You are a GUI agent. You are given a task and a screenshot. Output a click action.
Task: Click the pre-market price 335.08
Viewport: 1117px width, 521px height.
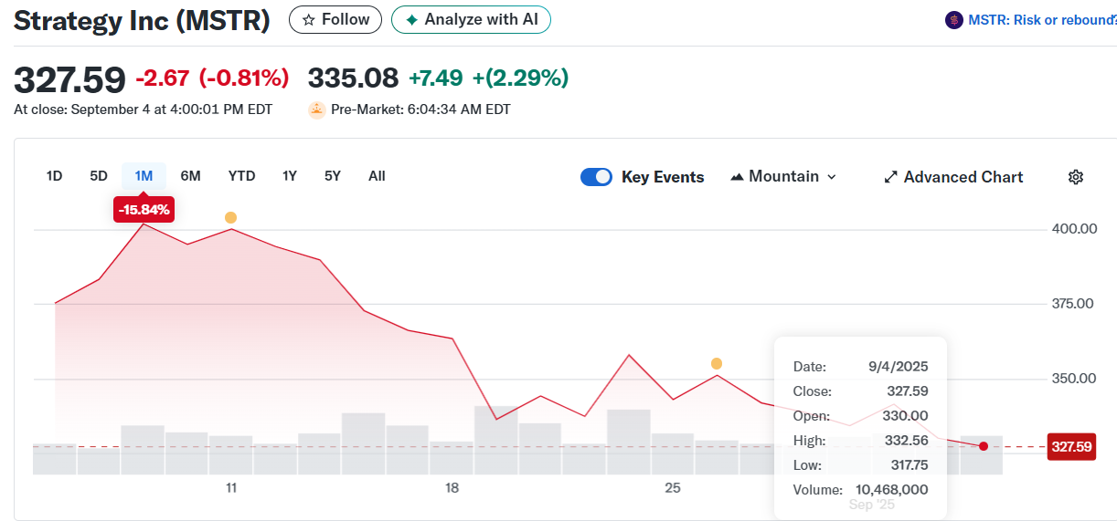(353, 78)
